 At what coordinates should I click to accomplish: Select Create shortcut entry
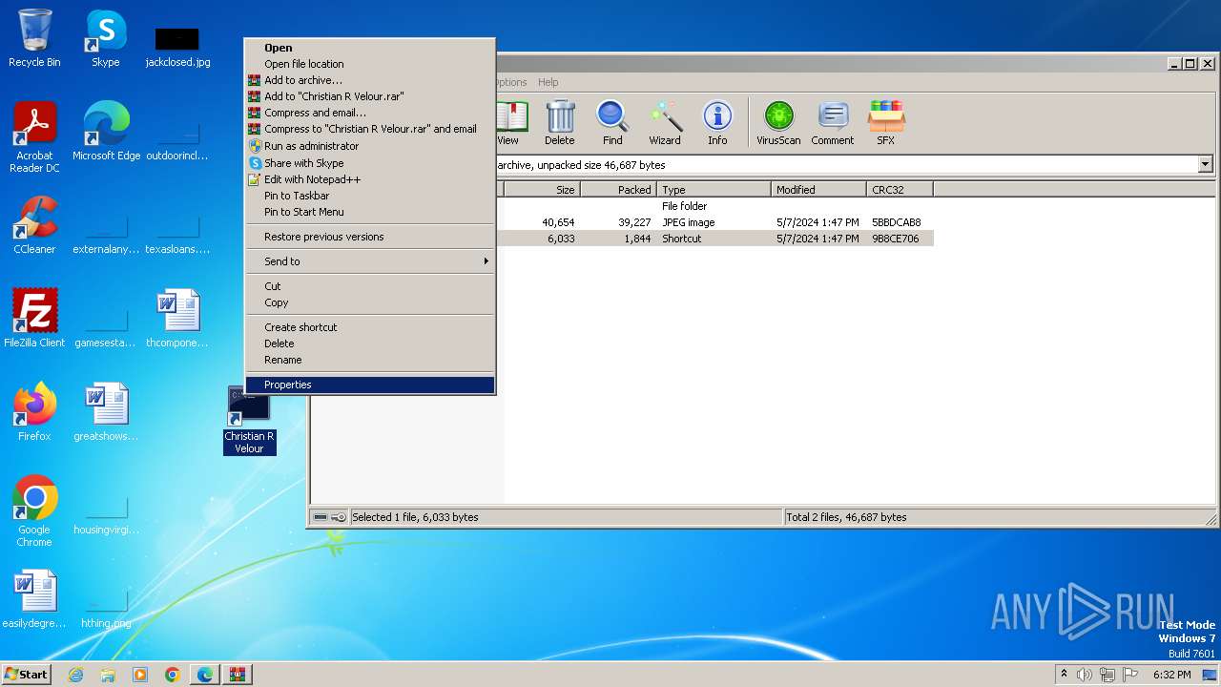pyautogui.click(x=370, y=327)
